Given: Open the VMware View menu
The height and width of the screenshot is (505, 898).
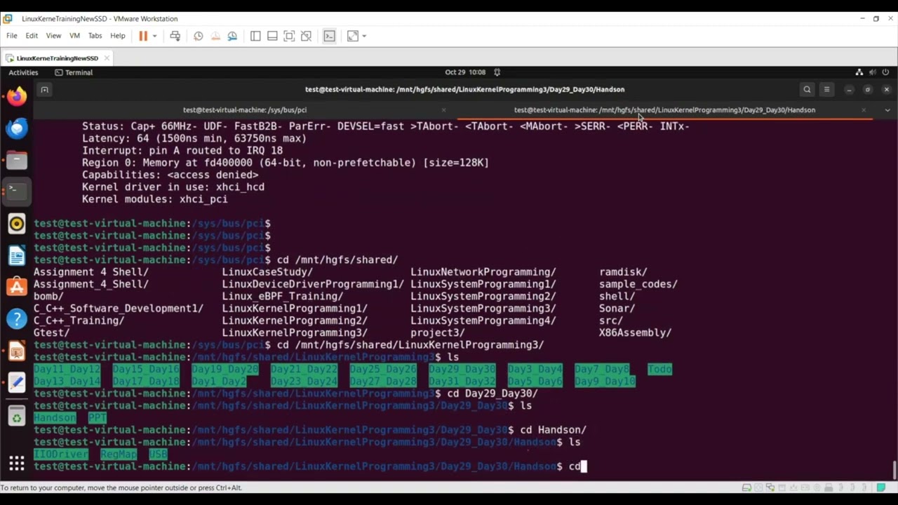Looking at the screenshot, I should pyautogui.click(x=53, y=36).
